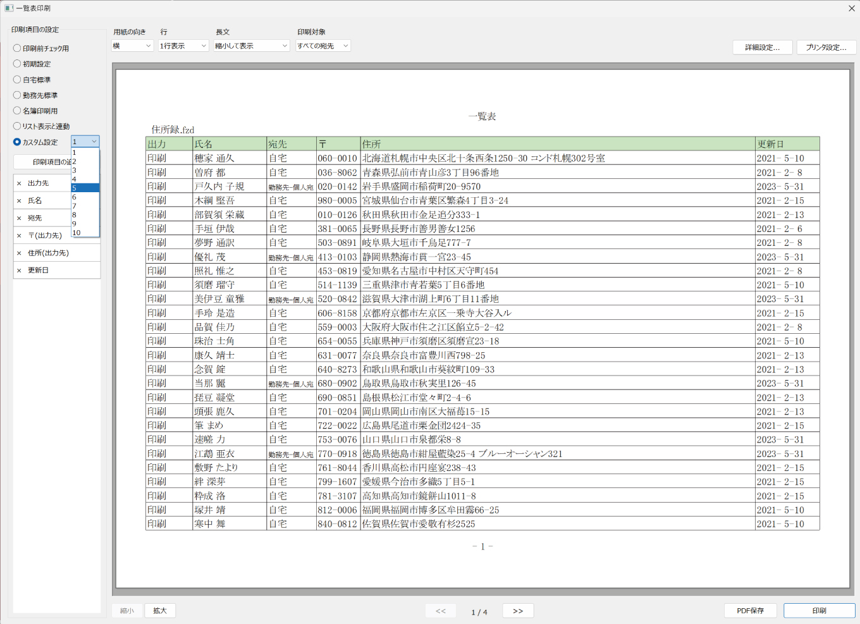The height and width of the screenshot is (624, 860).
Task: Delete the 宛先 print item
Action: [20, 217]
